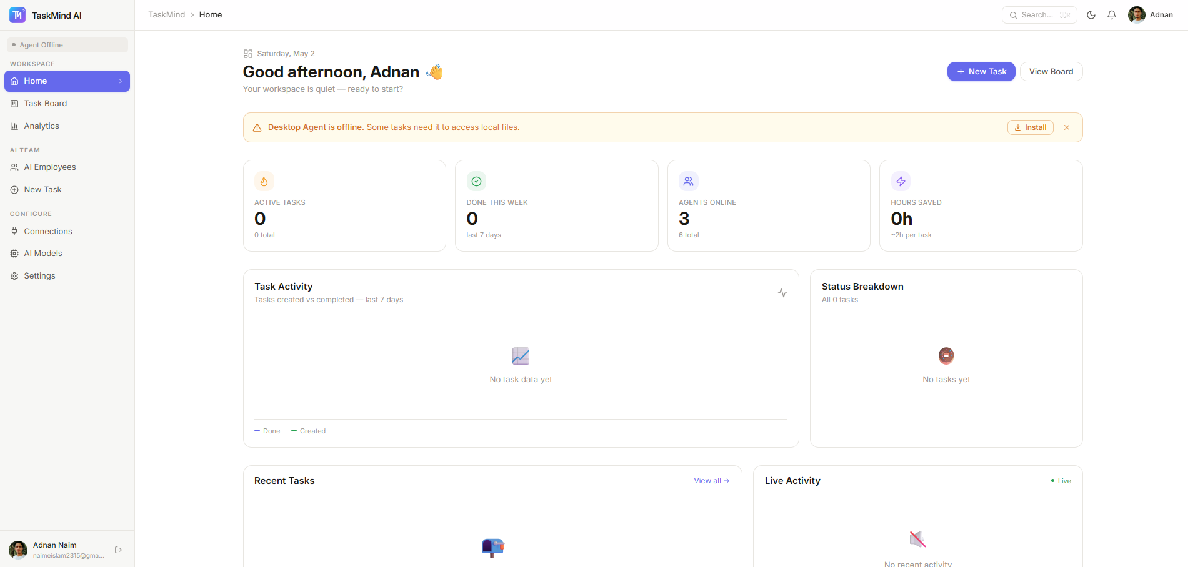Click the Settings gear icon
The width and height of the screenshot is (1188, 567).
(x=14, y=276)
